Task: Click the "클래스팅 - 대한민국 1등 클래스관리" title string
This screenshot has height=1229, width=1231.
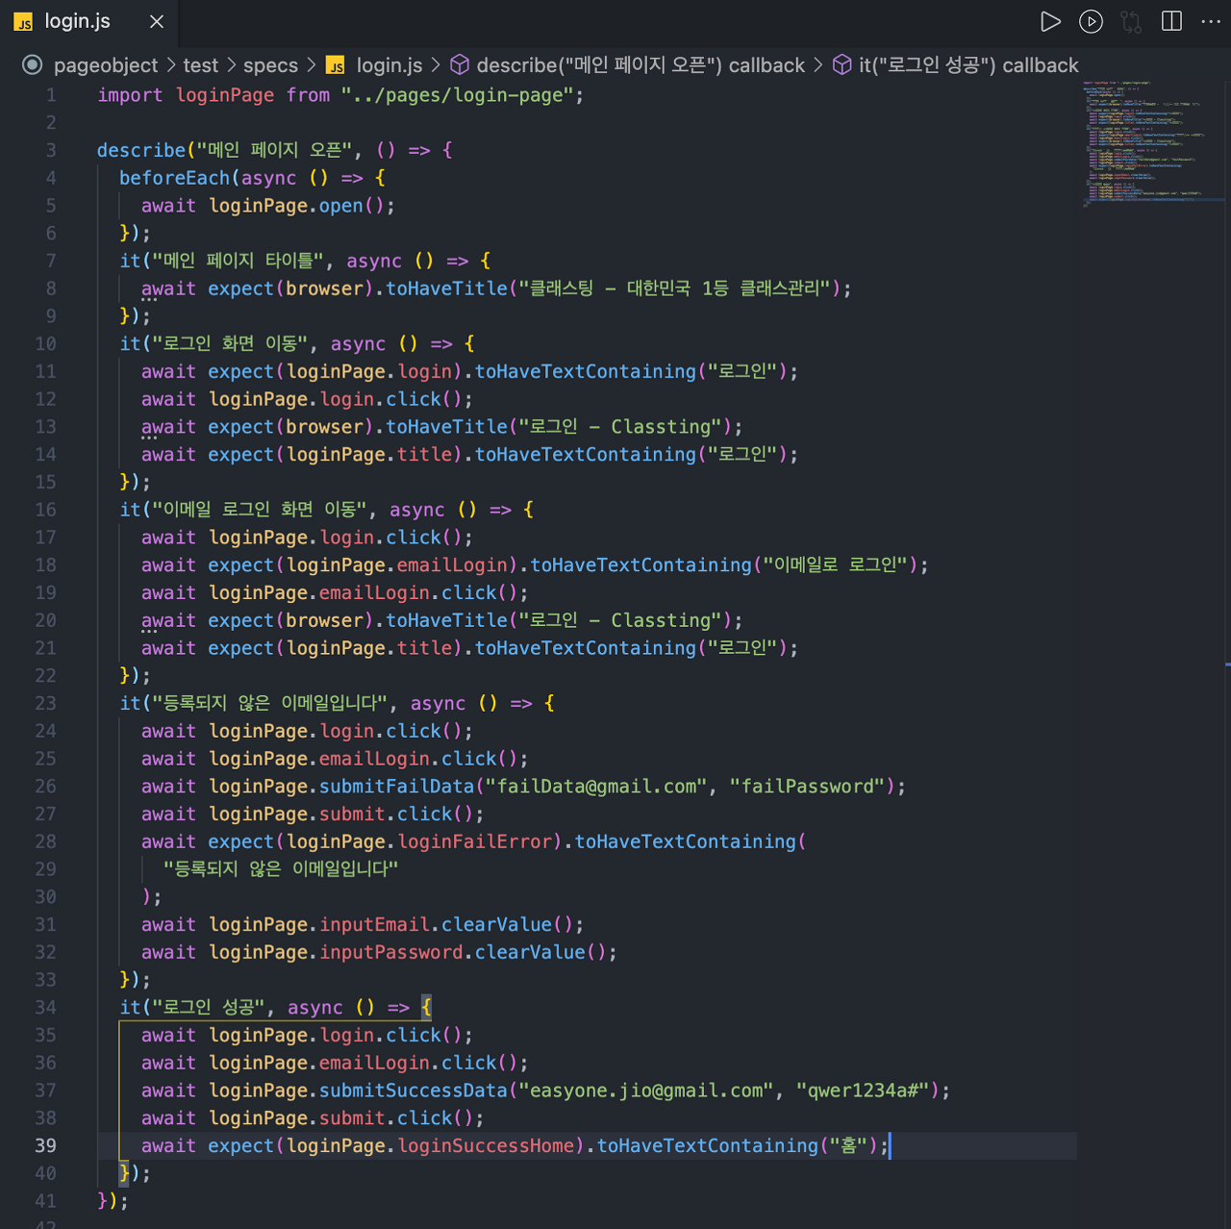Action: [x=674, y=288]
